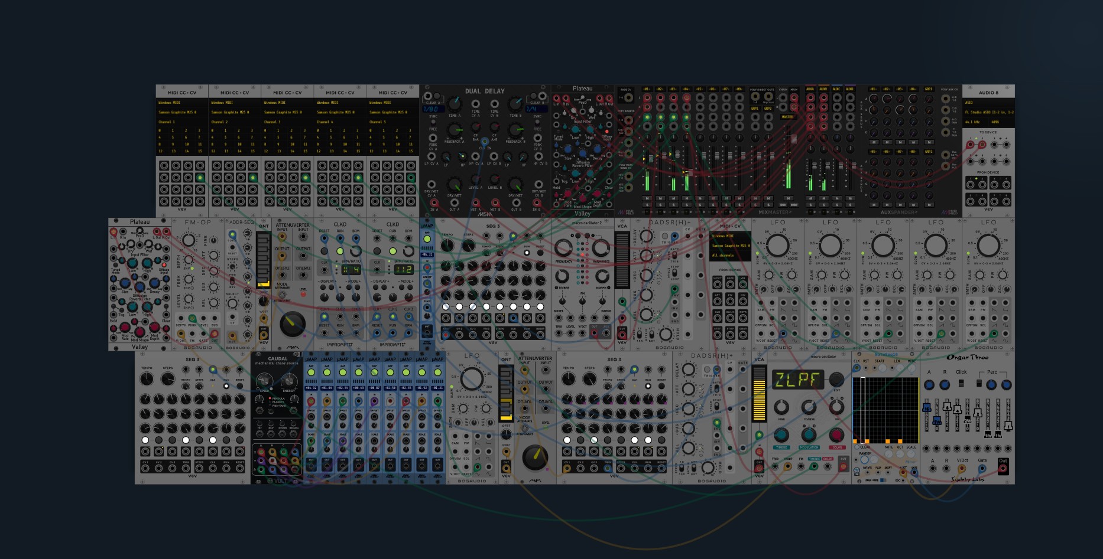Open the 'All channels' menu on MIDI-CV
The width and height of the screenshot is (1103, 559).
click(x=730, y=256)
